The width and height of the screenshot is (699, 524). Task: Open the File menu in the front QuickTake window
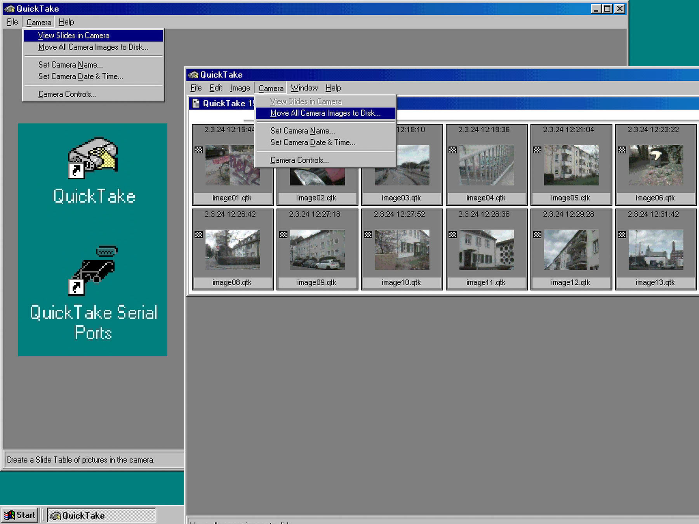pyautogui.click(x=196, y=88)
